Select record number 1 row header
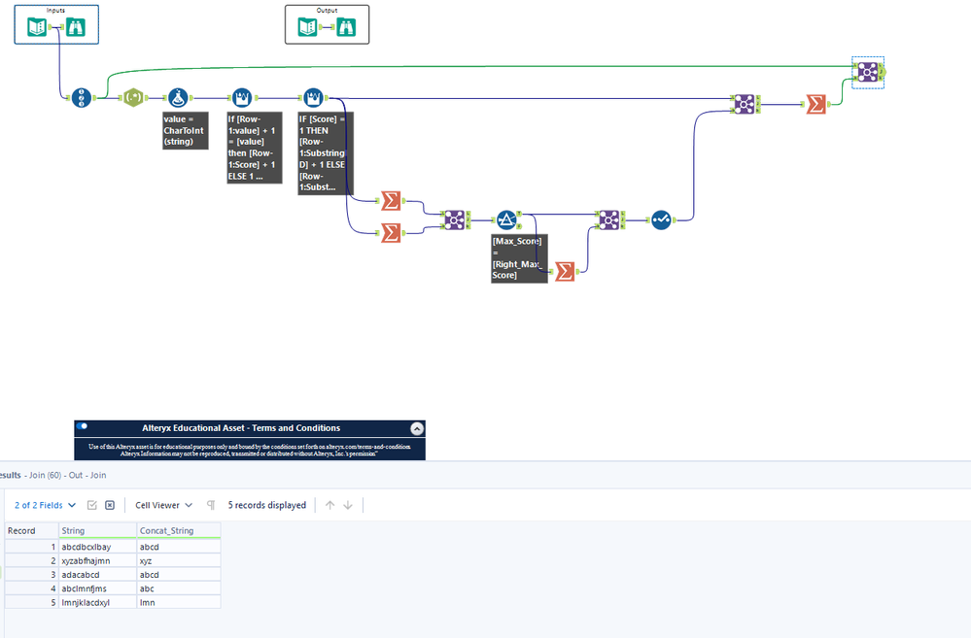The width and height of the screenshot is (971, 638). (x=31, y=547)
